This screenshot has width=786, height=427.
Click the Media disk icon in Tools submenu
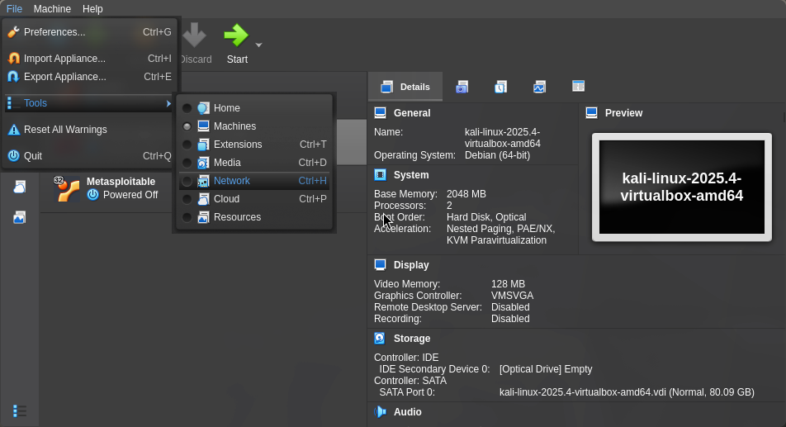tap(203, 163)
